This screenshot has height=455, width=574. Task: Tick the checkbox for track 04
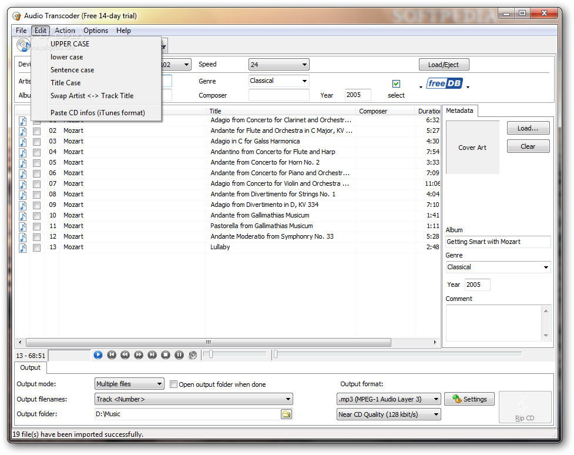(x=36, y=152)
